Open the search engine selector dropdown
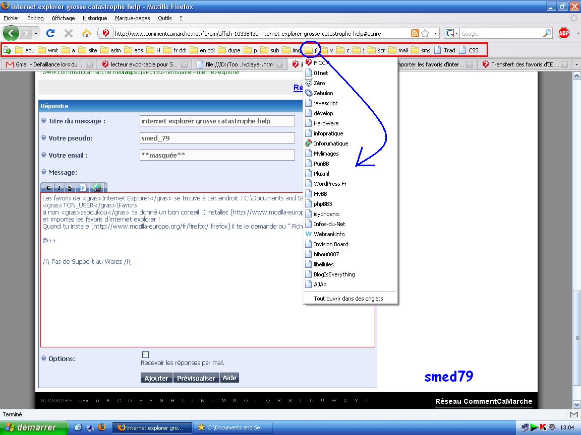The width and height of the screenshot is (581, 435). [x=452, y=34]
